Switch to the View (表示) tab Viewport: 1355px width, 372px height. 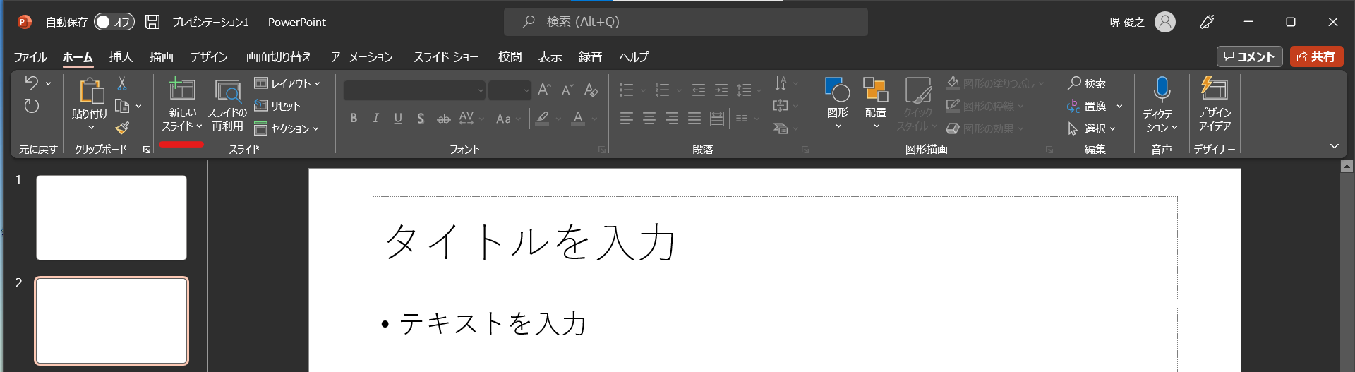pos(550,56)
